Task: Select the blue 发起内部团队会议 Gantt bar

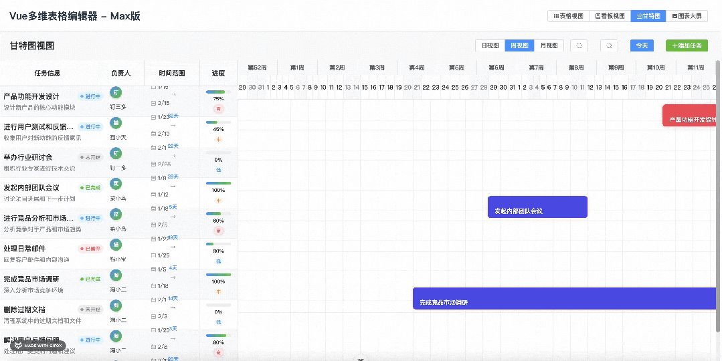Action: coord(537,207)
